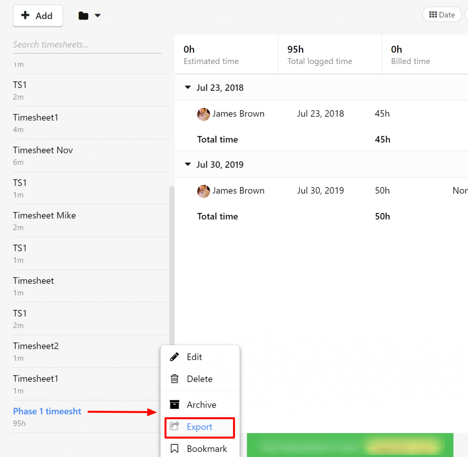Collapse the Jul 30, 2019 date group
This screenshot has height=457, width=468.
point(187,165)
